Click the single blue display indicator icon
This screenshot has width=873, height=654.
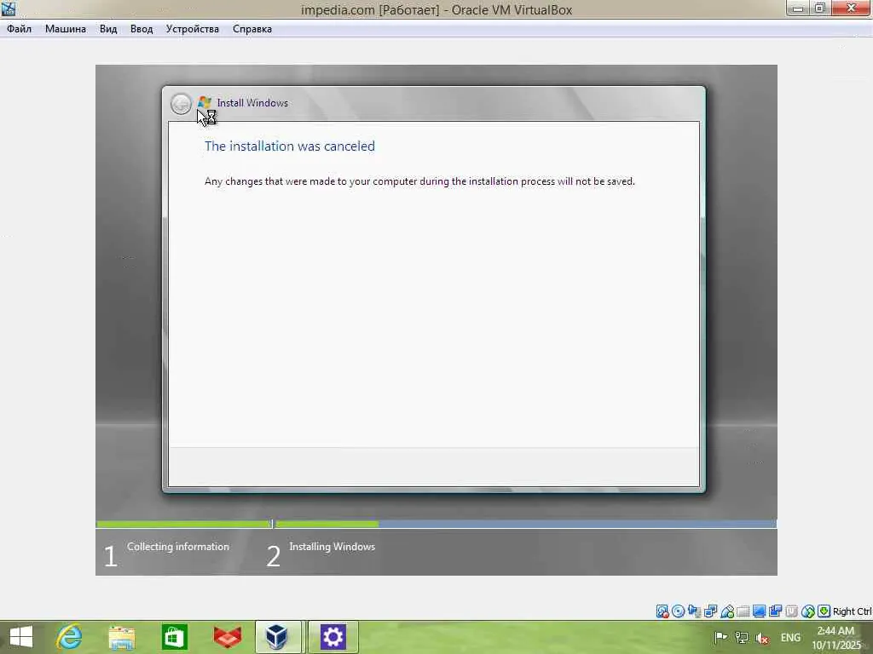pos(759,611)
